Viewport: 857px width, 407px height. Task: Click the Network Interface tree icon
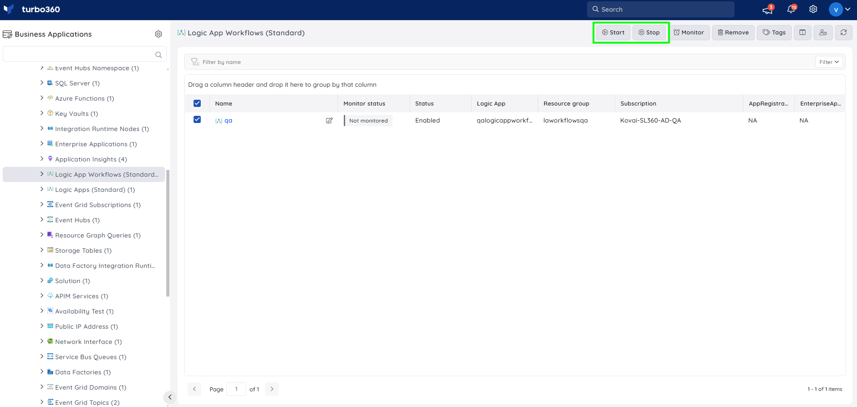coord(50,341)
